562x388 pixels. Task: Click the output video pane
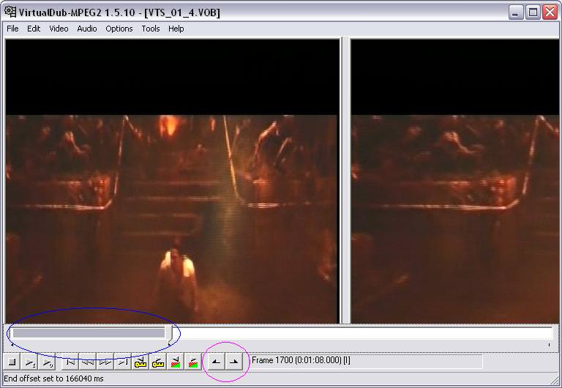point(455,182)
